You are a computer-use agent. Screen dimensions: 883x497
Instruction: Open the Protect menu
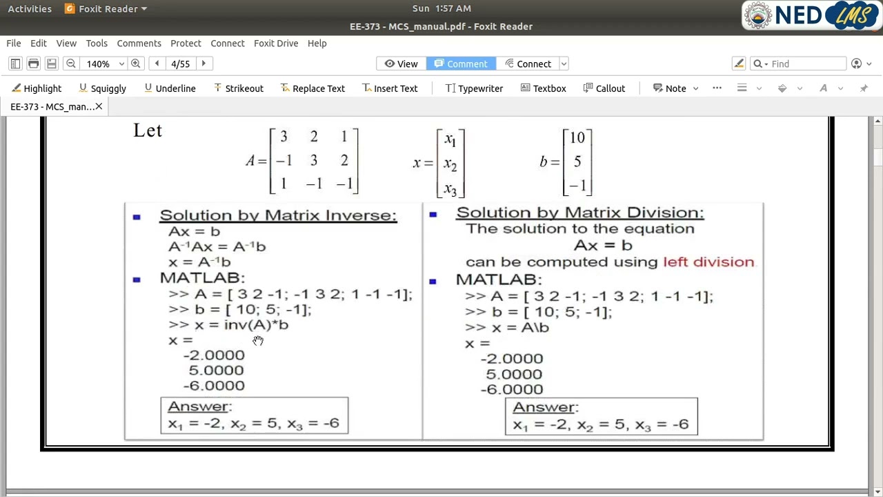(x=186, y=43)
